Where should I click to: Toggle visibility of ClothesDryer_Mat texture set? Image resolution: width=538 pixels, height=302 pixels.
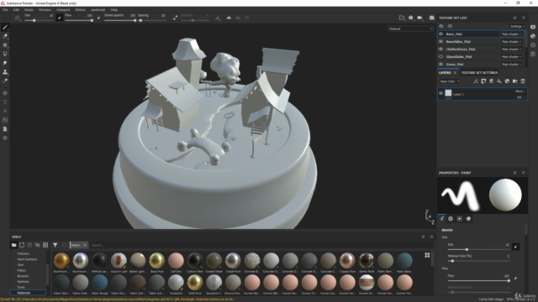[x=440, y=49]
